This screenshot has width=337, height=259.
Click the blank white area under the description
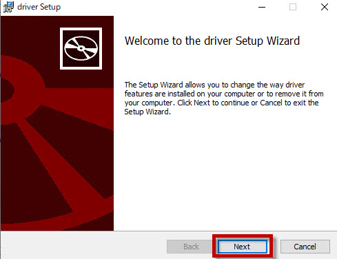pyautogui.click(x=225, y=172)
